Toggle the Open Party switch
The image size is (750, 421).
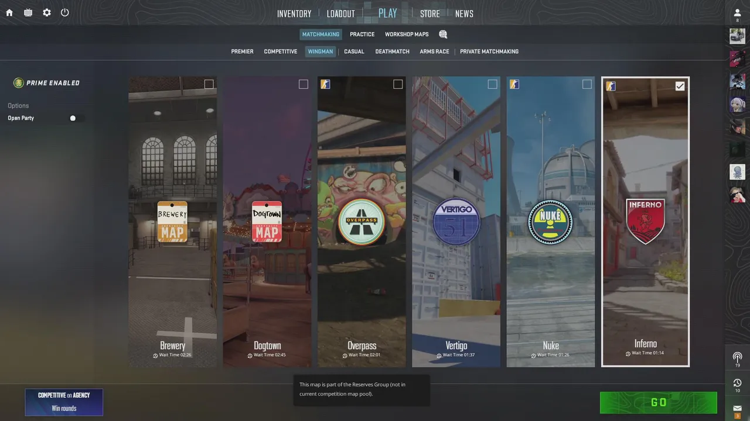tap(77, 118)
